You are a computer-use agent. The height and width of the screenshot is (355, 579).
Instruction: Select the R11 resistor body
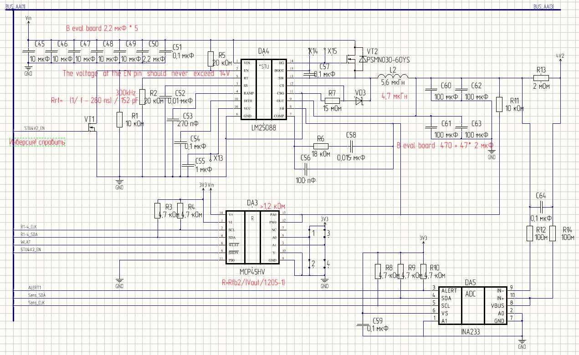pyautogui.click(x=499, y=104)
